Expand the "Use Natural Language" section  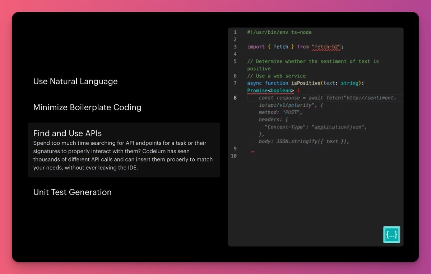(75, 81)
